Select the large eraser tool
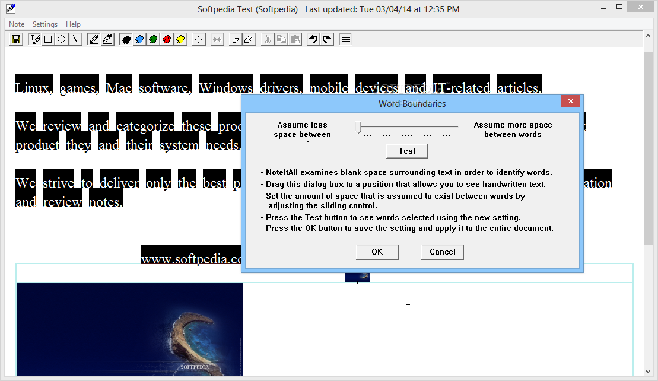This screenshot has height=381, width=658. pyautogui.click(x=249, y=39)
